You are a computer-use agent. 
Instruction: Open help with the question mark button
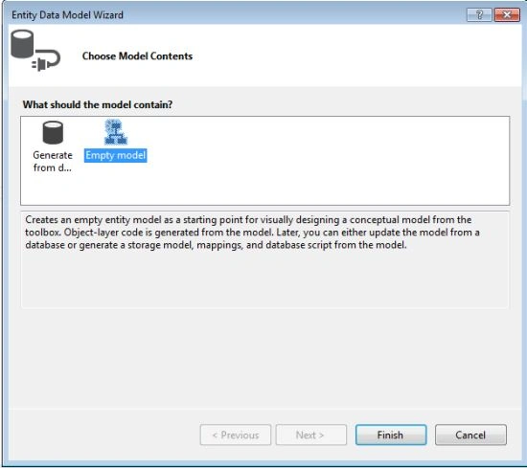[479, 15]
